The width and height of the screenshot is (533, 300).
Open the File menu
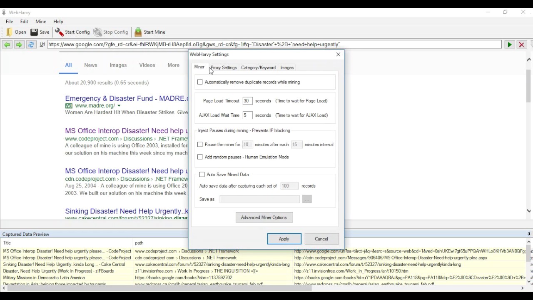[x=9, y=22]
